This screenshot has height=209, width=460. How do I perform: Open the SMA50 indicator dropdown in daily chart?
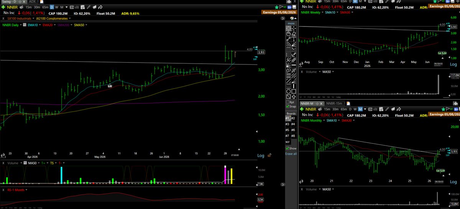(87, 25)
